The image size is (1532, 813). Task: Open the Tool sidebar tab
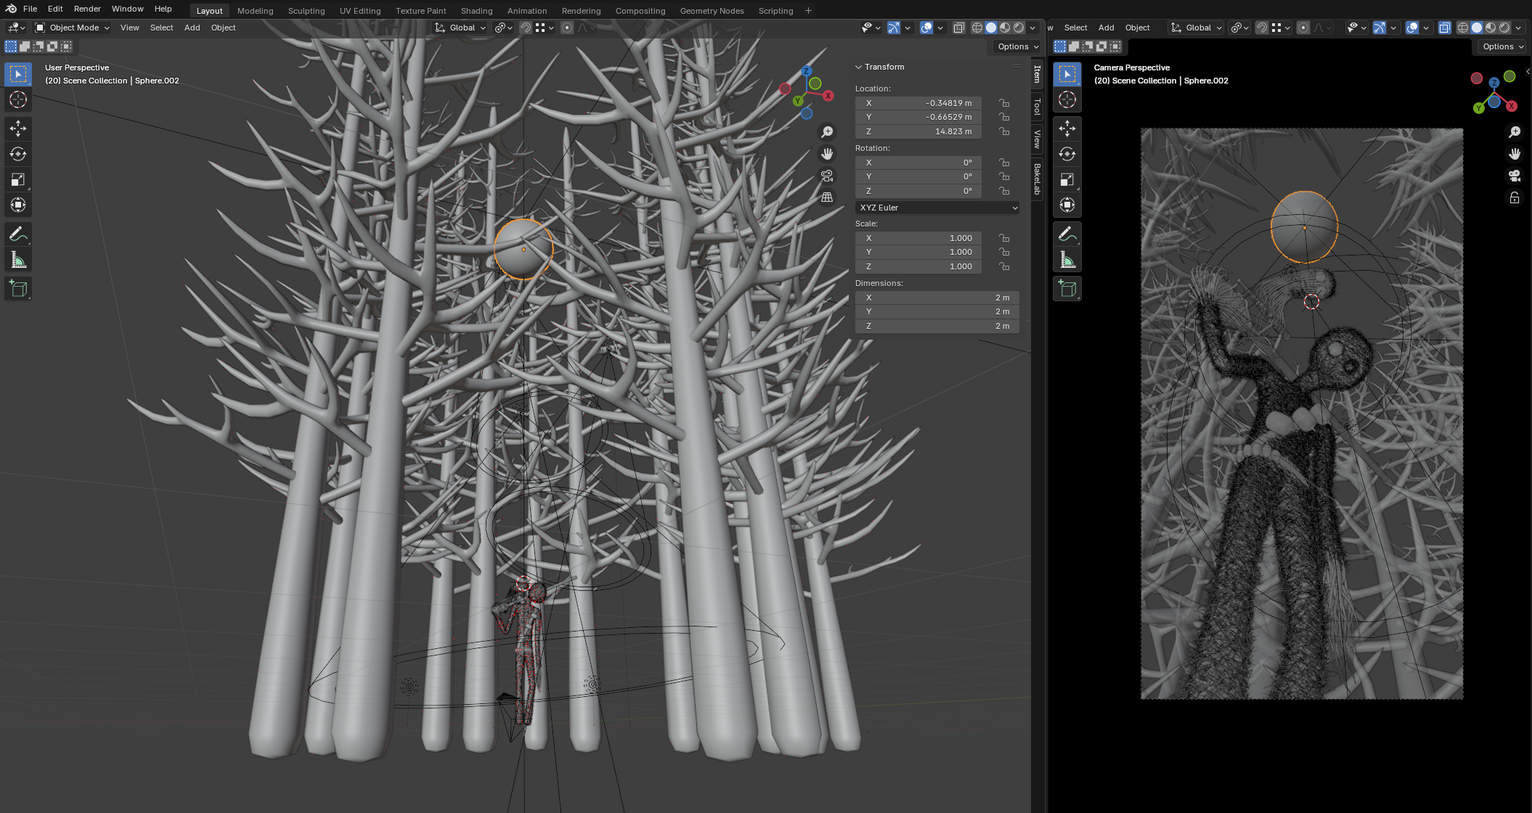tap(1037, 107)
